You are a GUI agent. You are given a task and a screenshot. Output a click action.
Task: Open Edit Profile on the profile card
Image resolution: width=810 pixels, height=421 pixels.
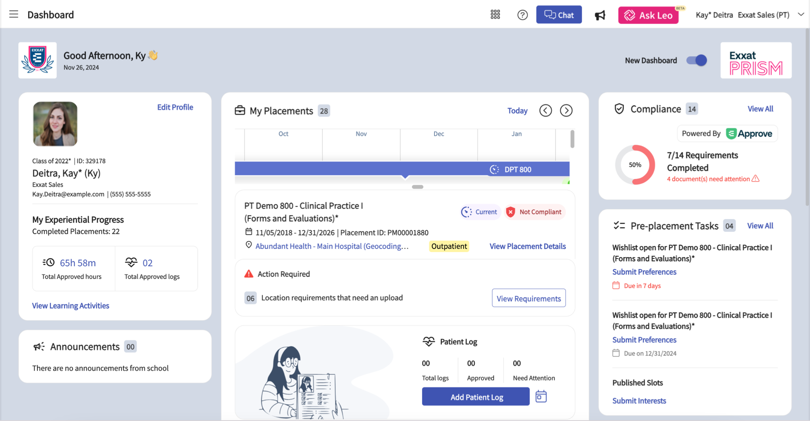(x=175, y=107)
